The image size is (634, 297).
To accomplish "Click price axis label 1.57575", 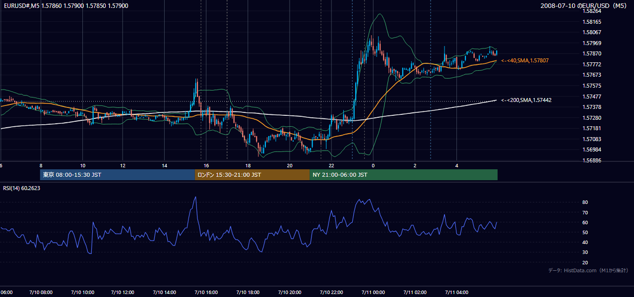I will click(592, 86).
